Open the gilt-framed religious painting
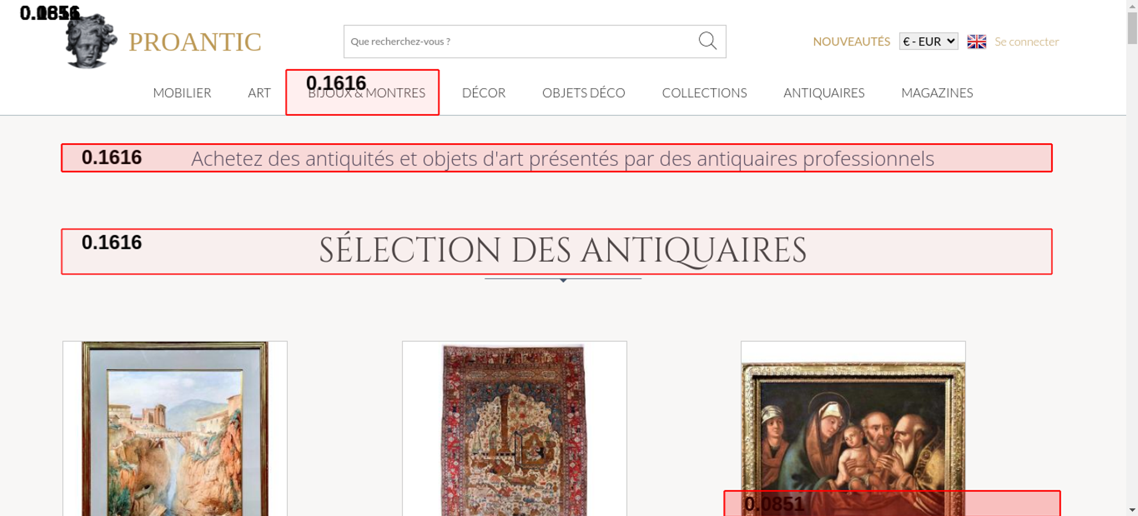This screenshot has height=516, width=1138. click(852, 426)
